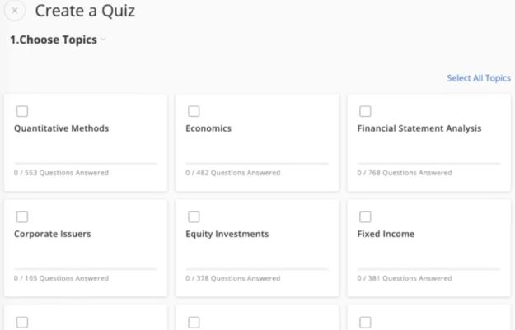Click the Corporate Issuers topic title

coord(52,234)
